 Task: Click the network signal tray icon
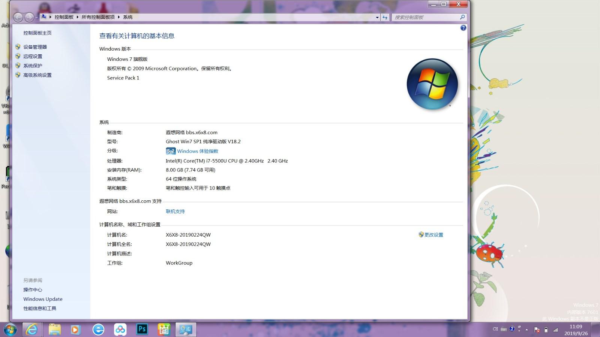coord(556,330)
